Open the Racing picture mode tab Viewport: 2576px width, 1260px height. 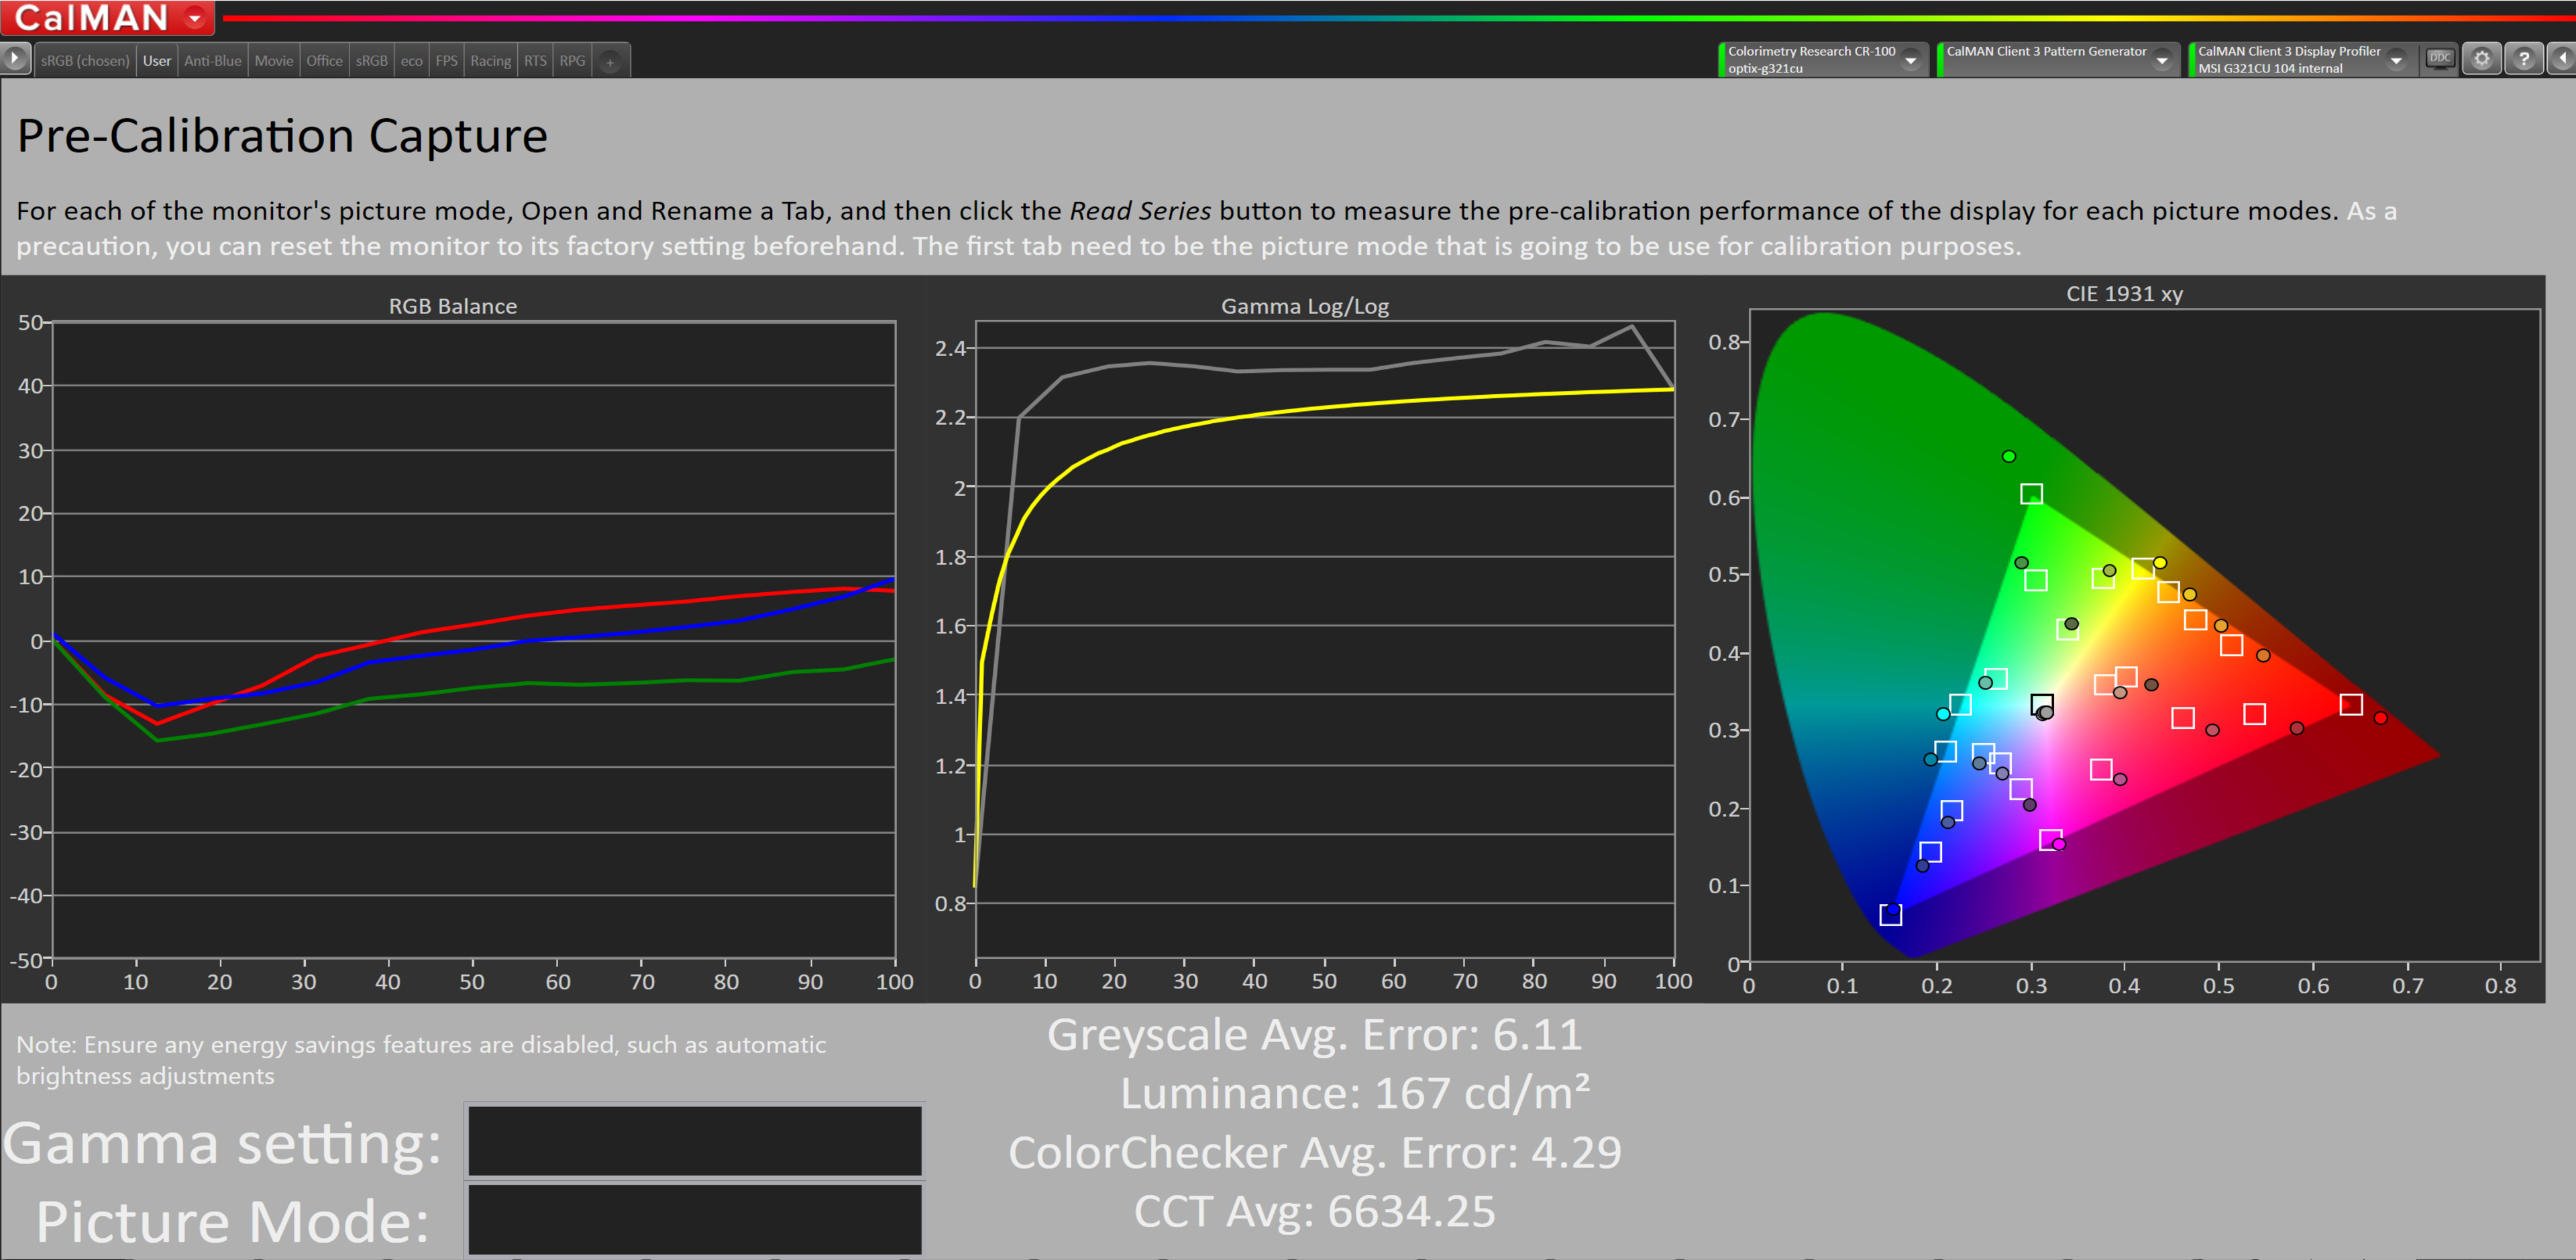[x=490, y=61]
